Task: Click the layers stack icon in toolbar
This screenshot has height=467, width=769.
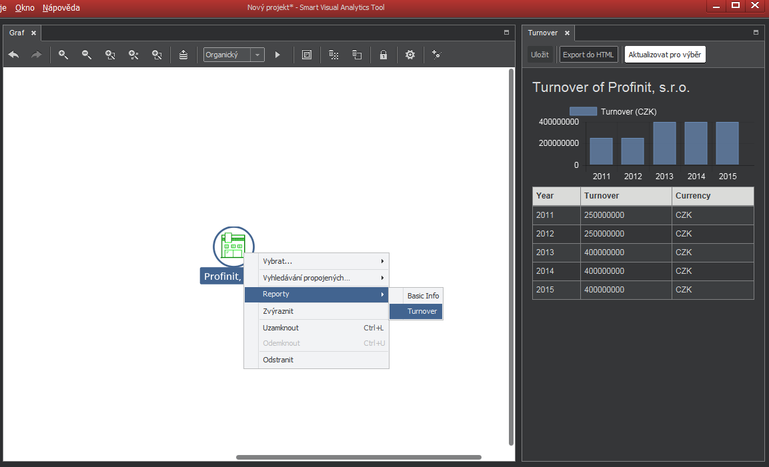Action: click(x=183, y=55)
